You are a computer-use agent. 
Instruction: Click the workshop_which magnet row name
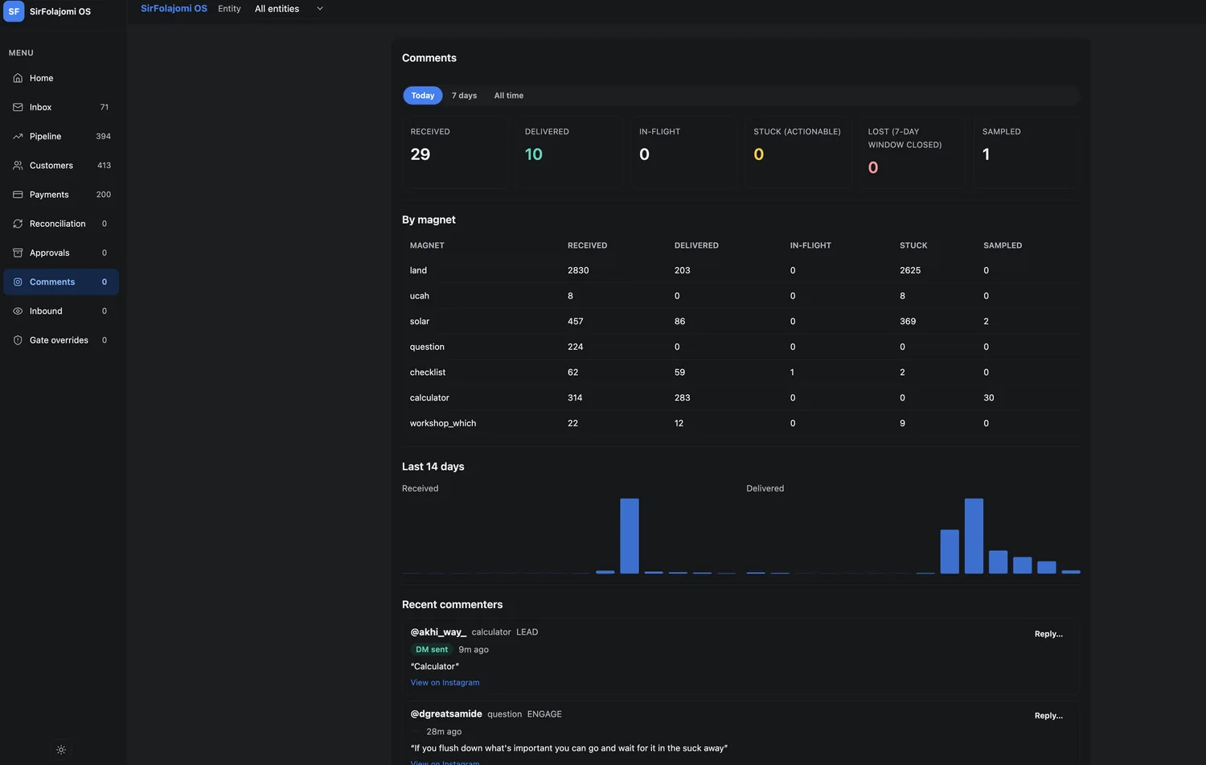click(x=443, y=423)
